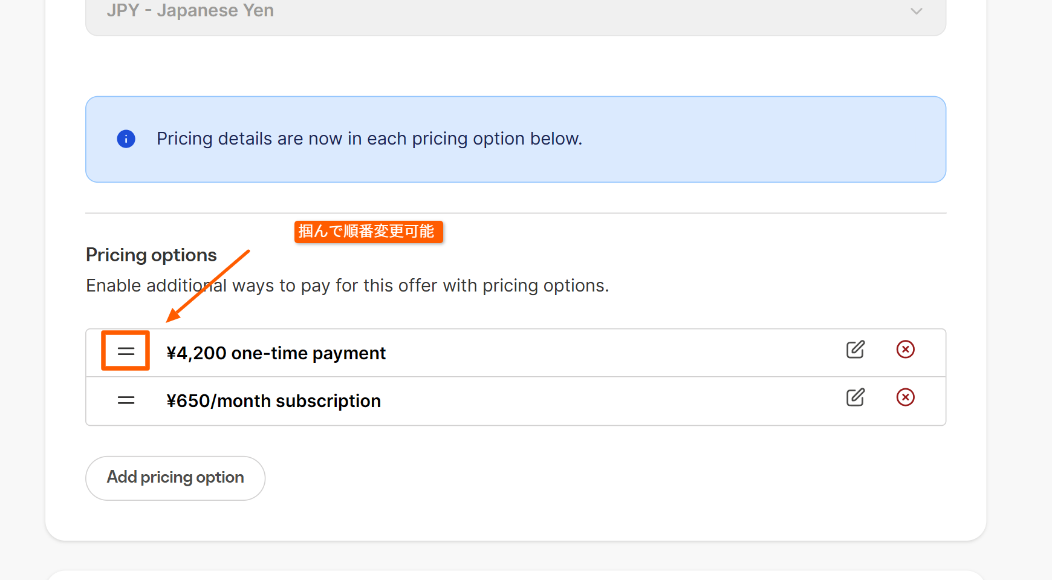Click the Pricing options heading
The width and height of the screenshot is (1052, 580).
(x=151, y=255)
